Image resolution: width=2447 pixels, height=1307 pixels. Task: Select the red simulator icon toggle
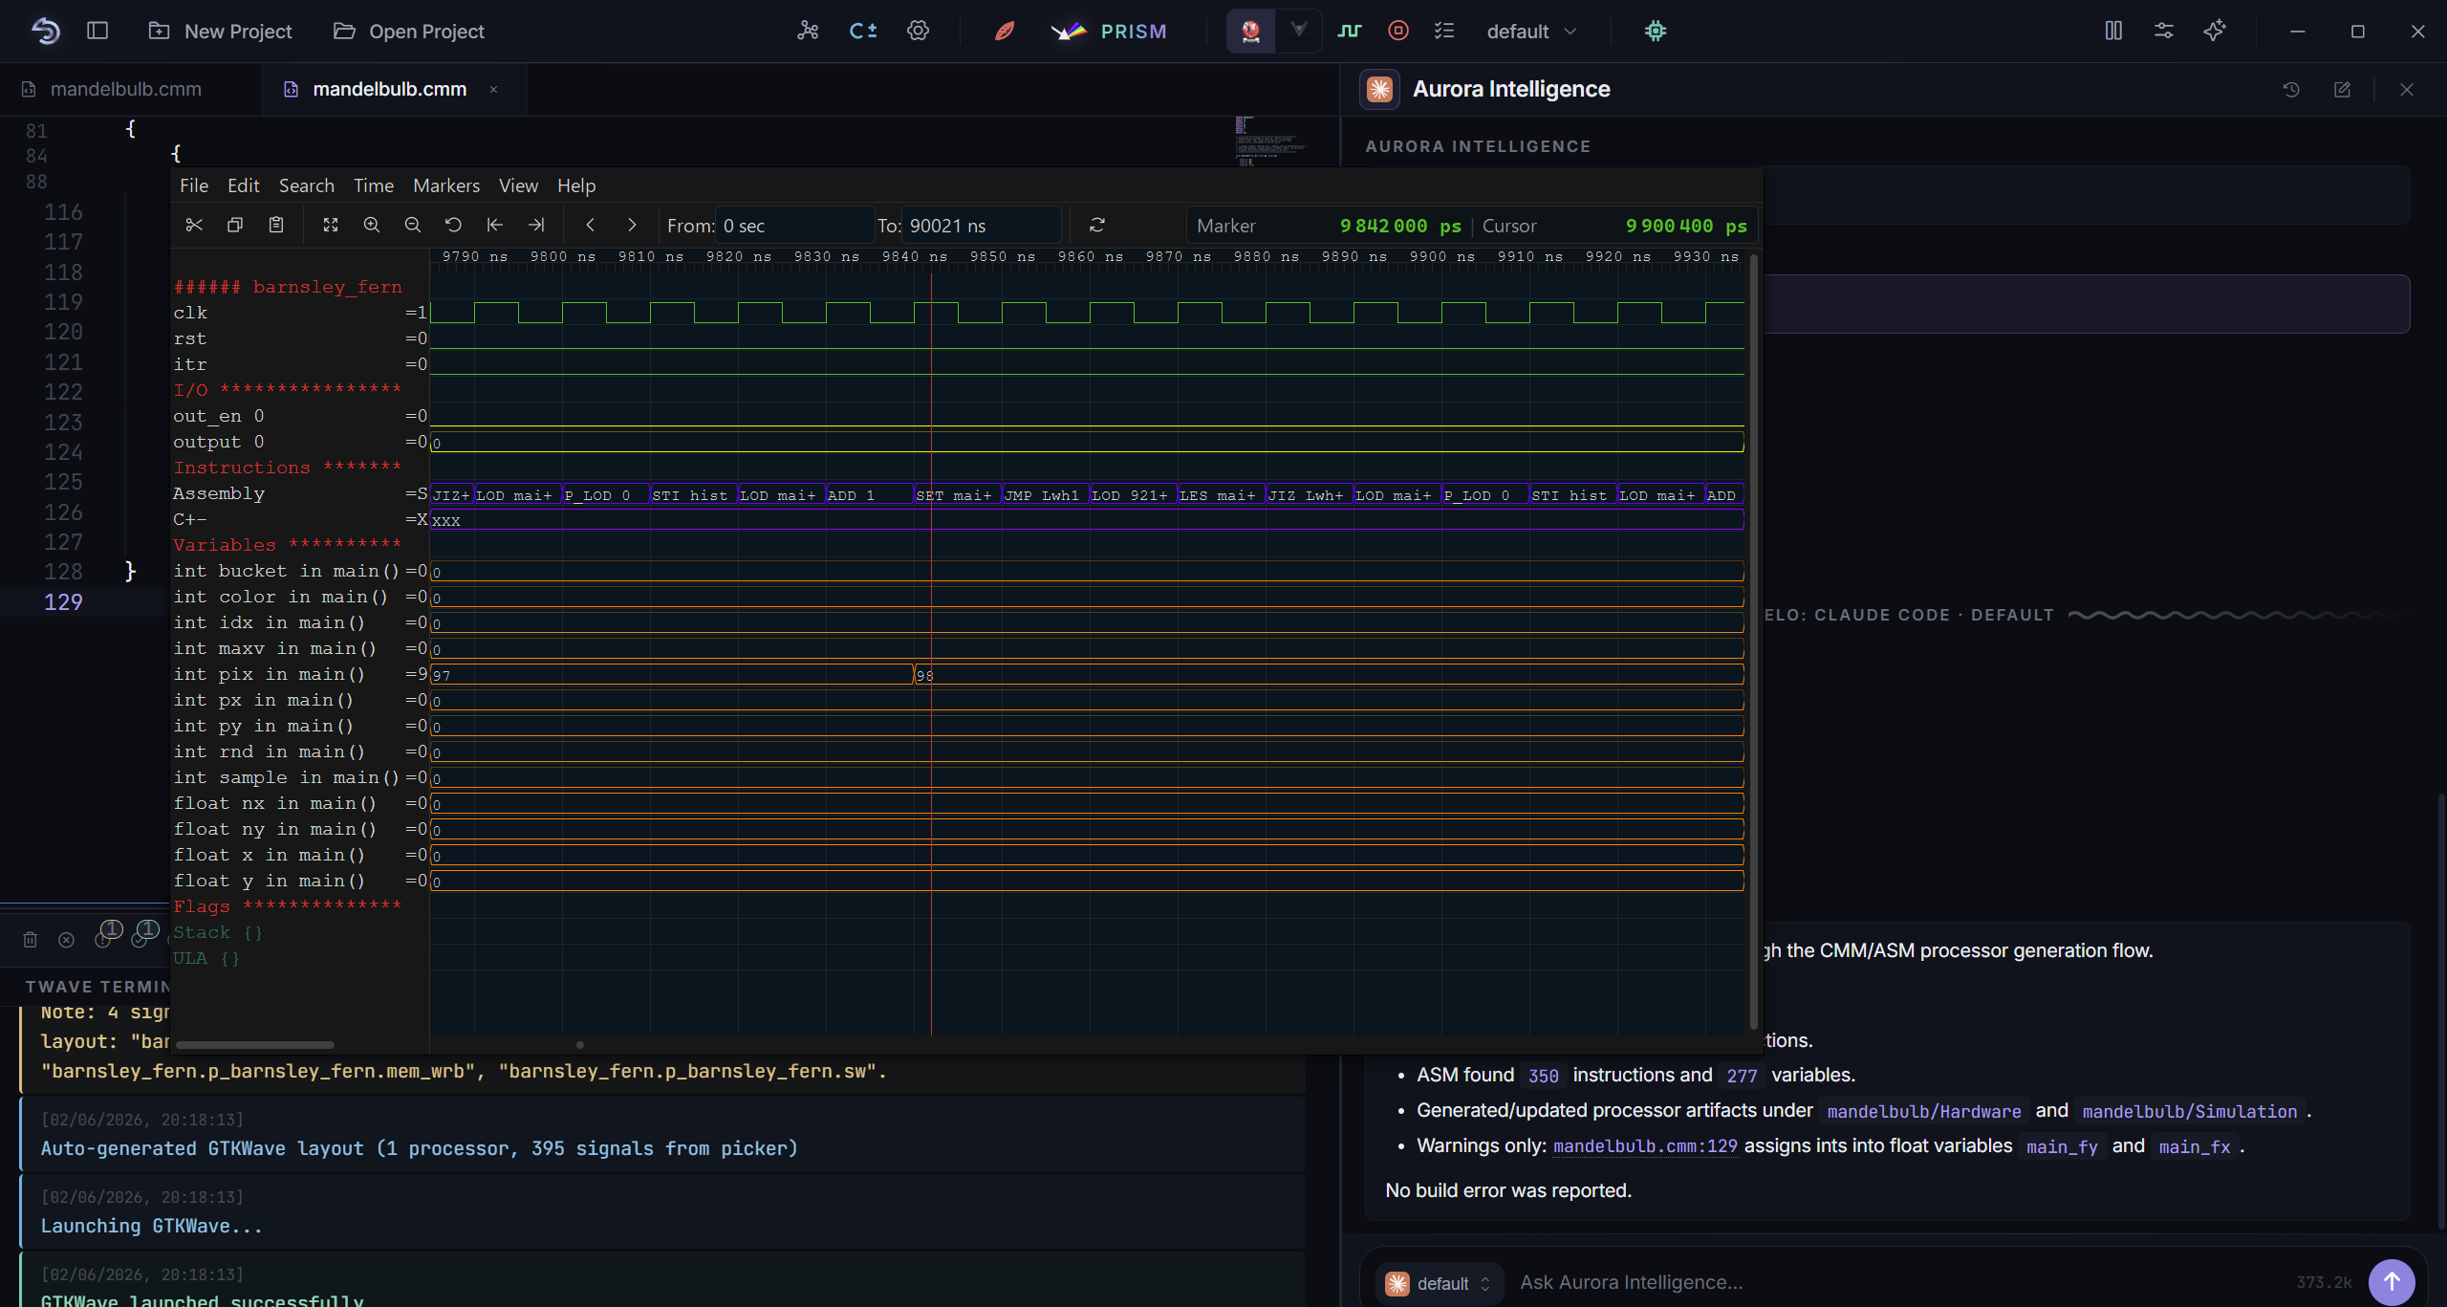(x=1251, y=32)
